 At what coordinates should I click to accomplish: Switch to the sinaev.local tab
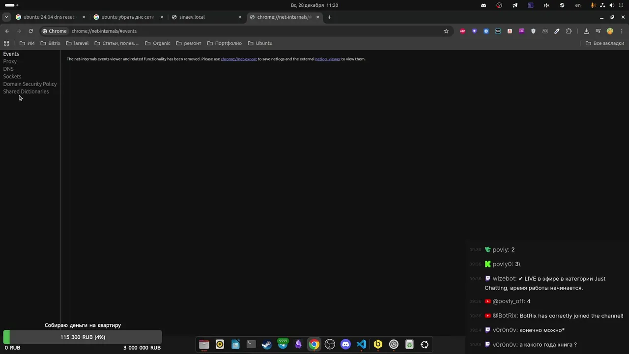pyautogui.click(x=206, y=17)
